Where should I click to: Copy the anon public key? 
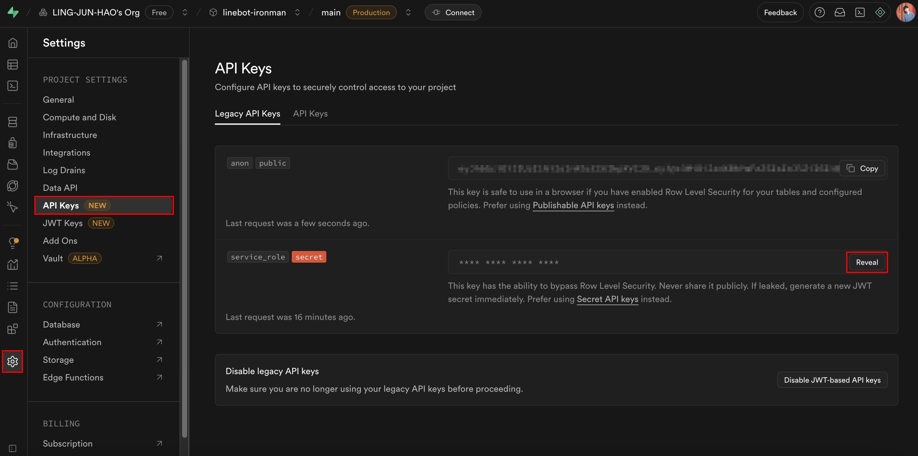pos(863,168)
